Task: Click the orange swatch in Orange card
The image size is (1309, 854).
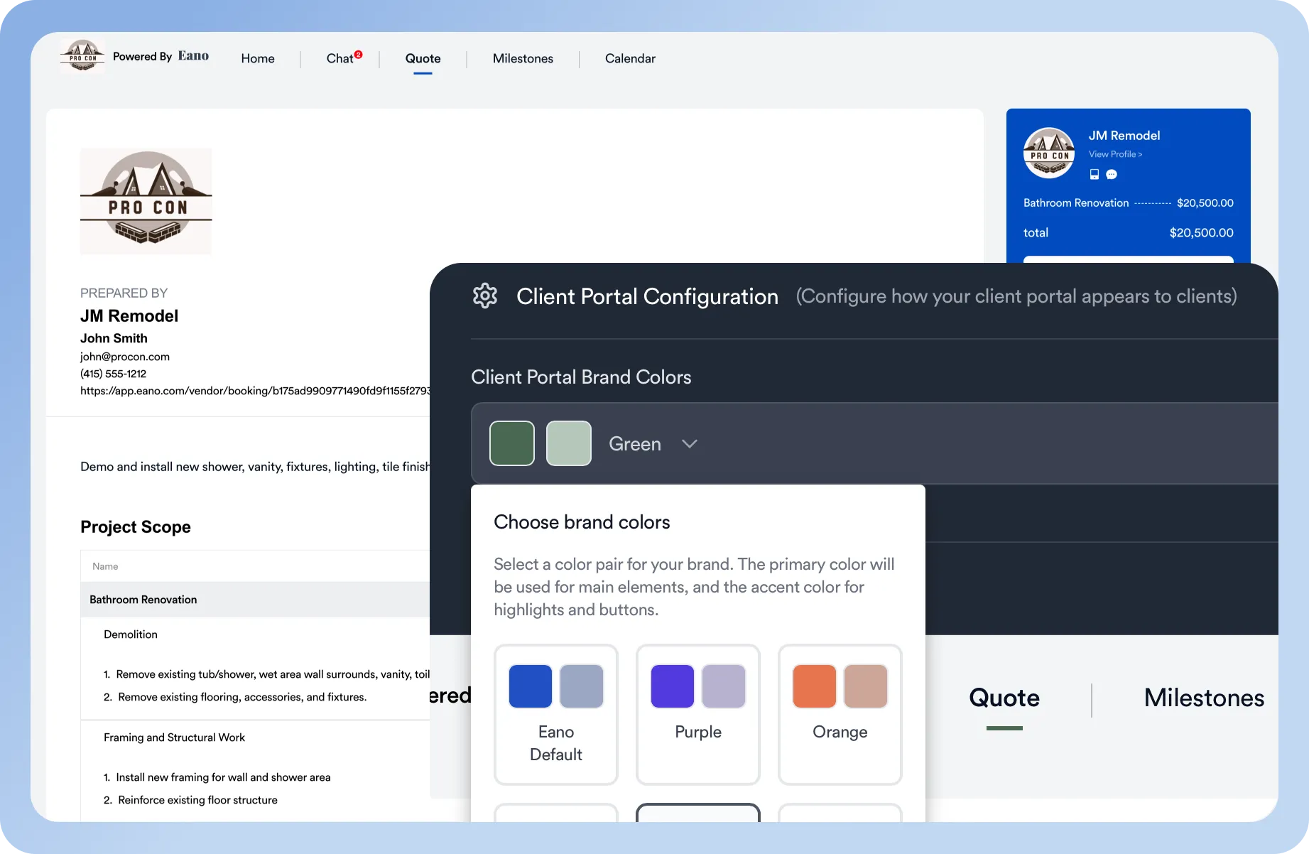Action: point(815,686)
